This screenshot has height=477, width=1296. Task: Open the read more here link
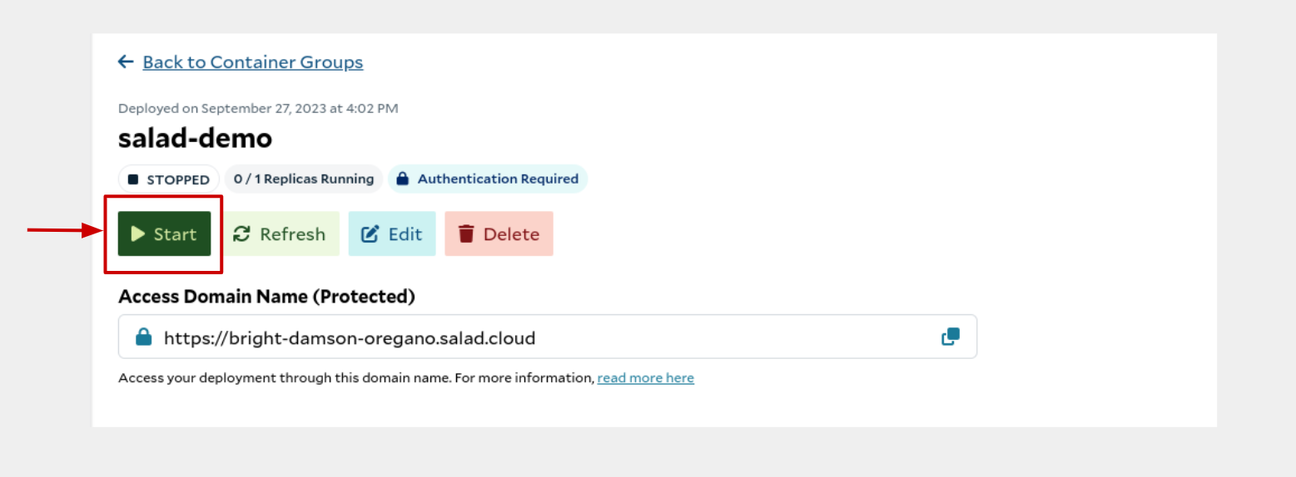click(x=646, y=378)
